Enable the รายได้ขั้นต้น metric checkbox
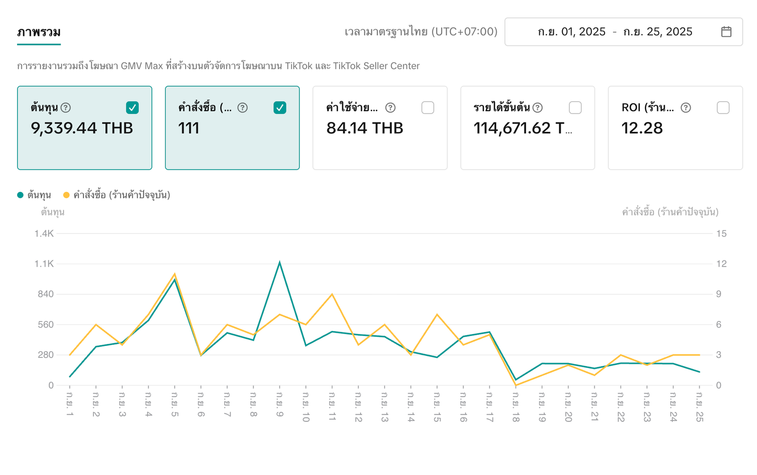Screen dimensions: 757x475 pos(575,108)
